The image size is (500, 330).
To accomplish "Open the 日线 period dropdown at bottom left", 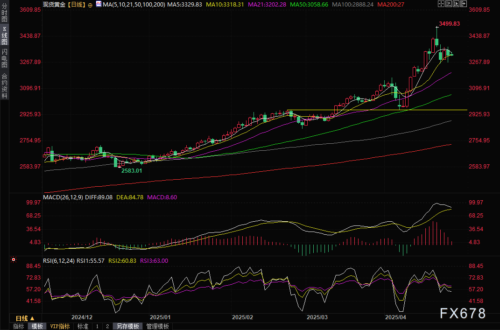I will tap(25, 318).
